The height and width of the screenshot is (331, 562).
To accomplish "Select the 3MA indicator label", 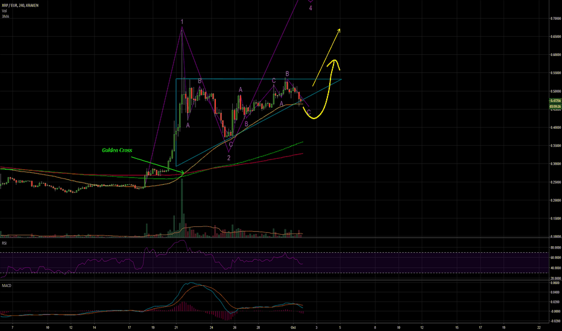I will coord(5,16).
